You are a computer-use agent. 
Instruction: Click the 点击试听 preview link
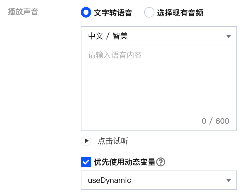tap(113, 141)
